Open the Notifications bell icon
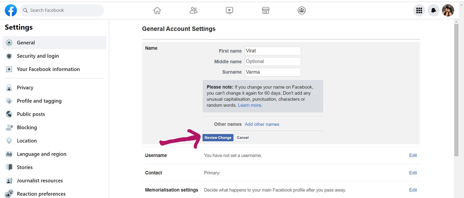 [434, 10]
